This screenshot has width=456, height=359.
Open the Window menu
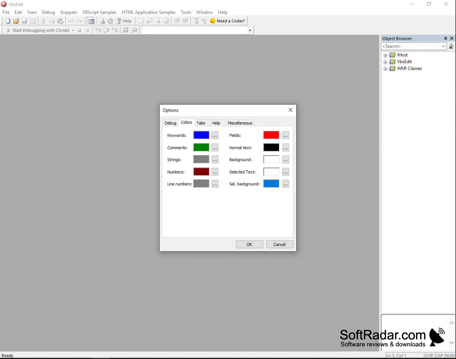pyautogui.click(x=205, y=12)
